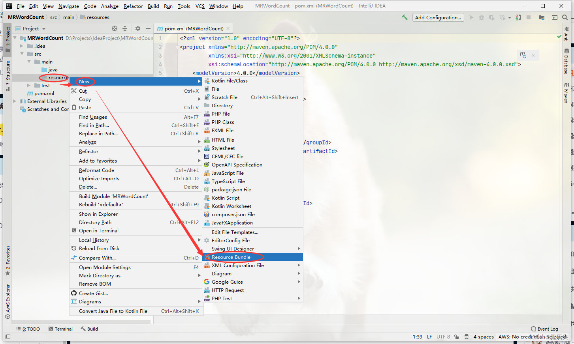Viewport: 574px width, 344px height.
Task: Click locate-in-tree target icon in Project panel
Action: coord(115,28)
